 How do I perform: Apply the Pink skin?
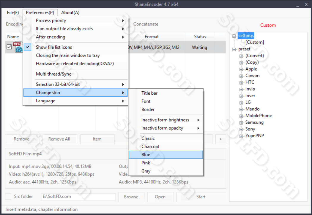click(x=166, y=163)
